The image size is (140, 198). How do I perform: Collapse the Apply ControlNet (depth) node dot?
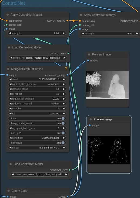coord(8,15)
